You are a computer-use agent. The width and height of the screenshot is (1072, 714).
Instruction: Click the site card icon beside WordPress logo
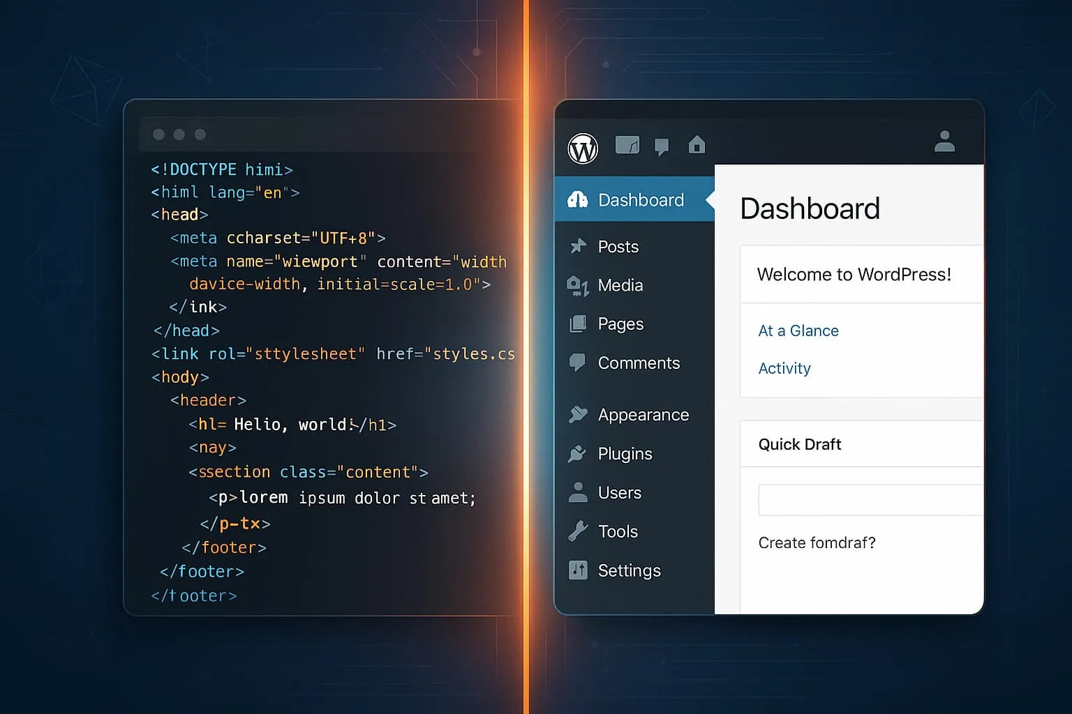click(x=627, y=145)
